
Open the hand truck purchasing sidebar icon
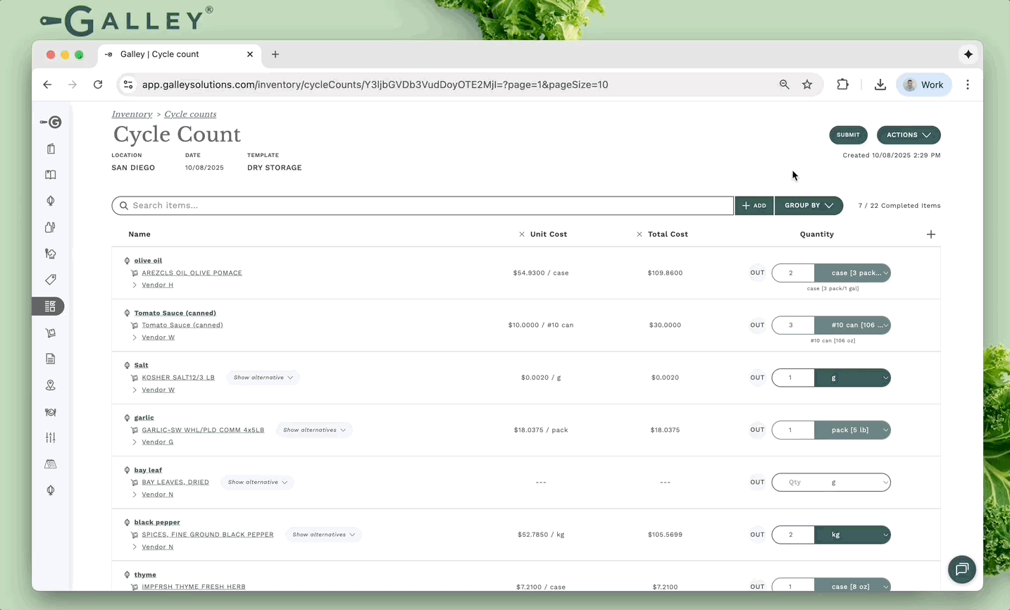pos(51,332)
